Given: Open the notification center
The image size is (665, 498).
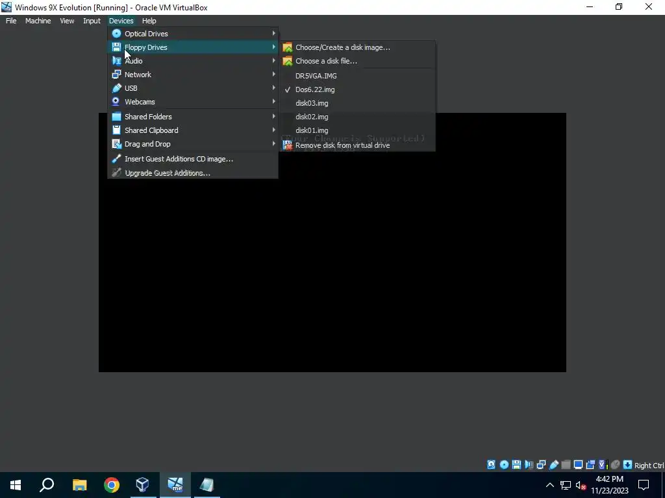Looking at the screenshot, I should coord(644,485).
